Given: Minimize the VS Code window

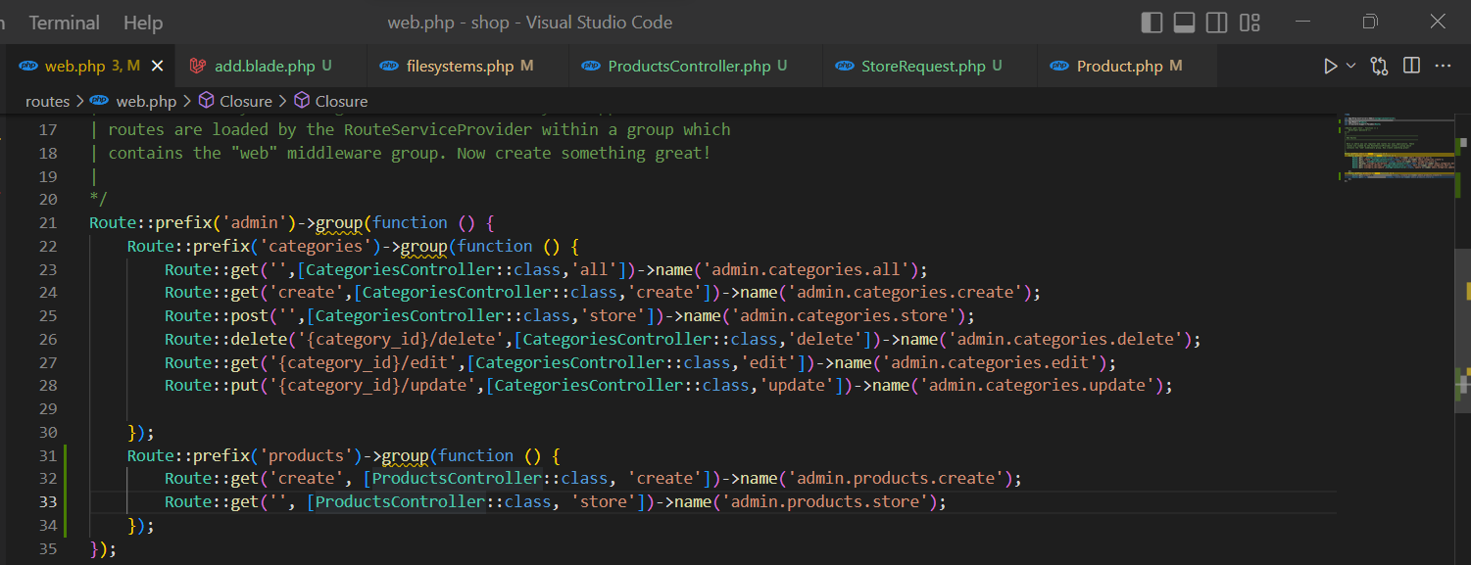Looking at the screenshot, I should pyautogui.click(x=1302, y=22).
